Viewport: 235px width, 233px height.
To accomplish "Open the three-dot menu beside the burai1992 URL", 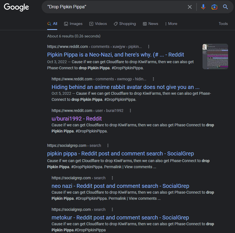I will pos(130,111).
